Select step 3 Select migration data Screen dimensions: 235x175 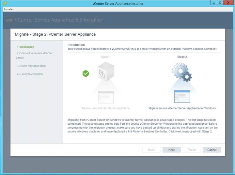pyautogui.click(x=31, y=66)
